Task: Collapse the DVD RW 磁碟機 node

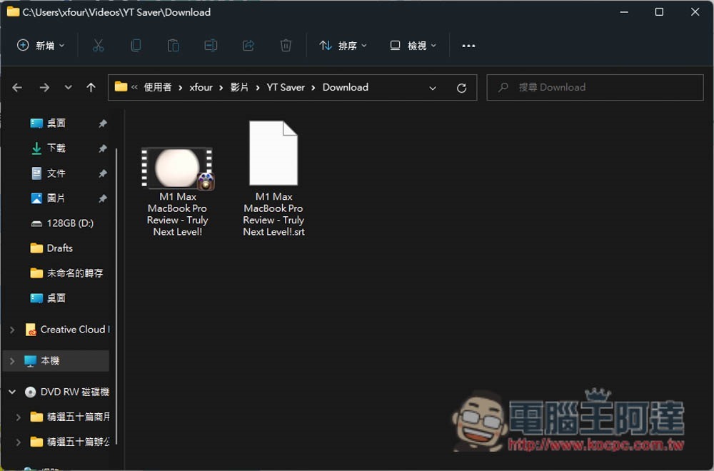Action: [12, 392]
